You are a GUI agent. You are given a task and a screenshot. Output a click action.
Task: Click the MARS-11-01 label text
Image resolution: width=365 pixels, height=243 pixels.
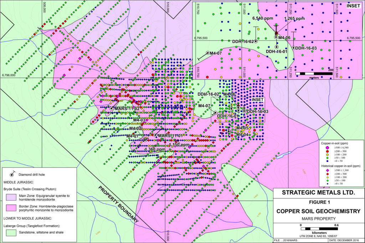171,136
